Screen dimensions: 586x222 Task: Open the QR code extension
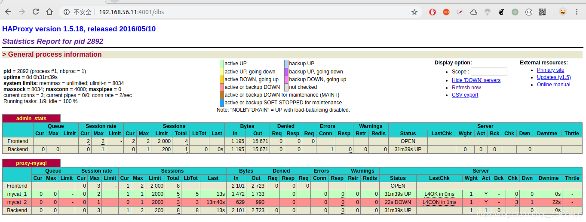pos(543,12)
